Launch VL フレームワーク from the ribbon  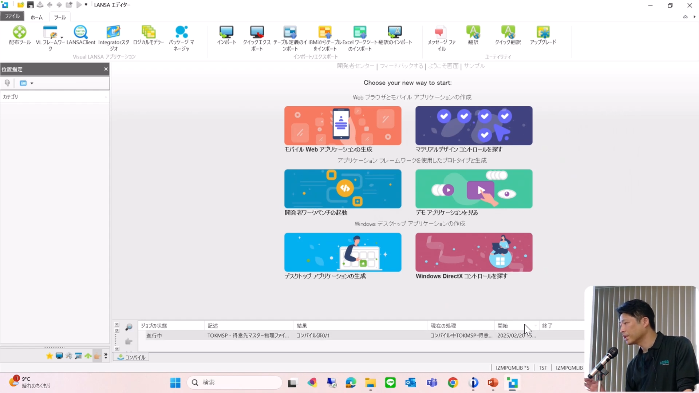coord(50,38)
